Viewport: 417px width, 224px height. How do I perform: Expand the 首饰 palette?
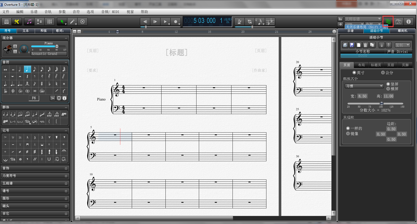35,169
